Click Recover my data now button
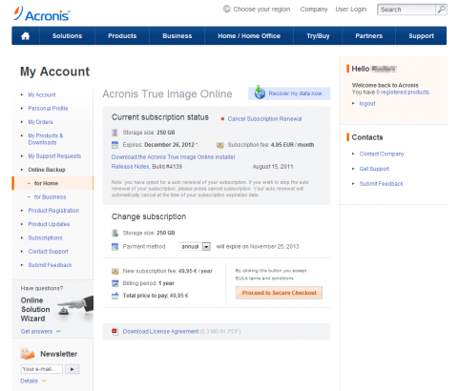The width and height of the screenshot is (458, 391). point(289,93)
